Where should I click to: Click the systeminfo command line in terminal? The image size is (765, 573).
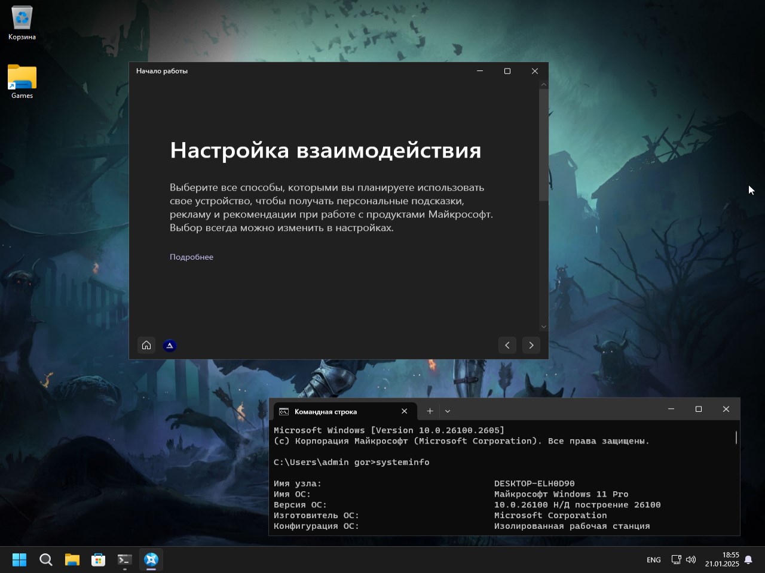pyautogui.click(x=351, y=462)
